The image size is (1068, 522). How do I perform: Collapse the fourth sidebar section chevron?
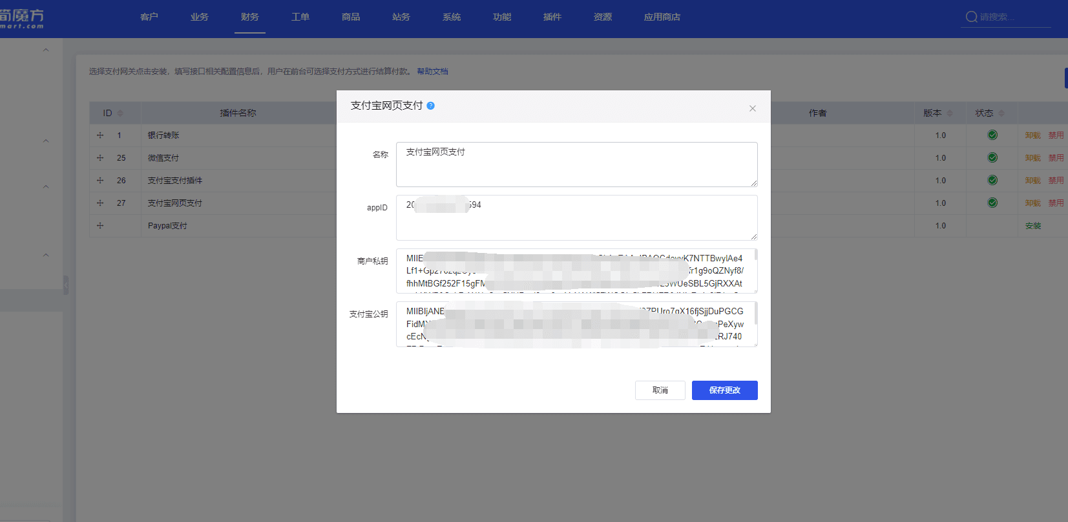tap(46, 255)
